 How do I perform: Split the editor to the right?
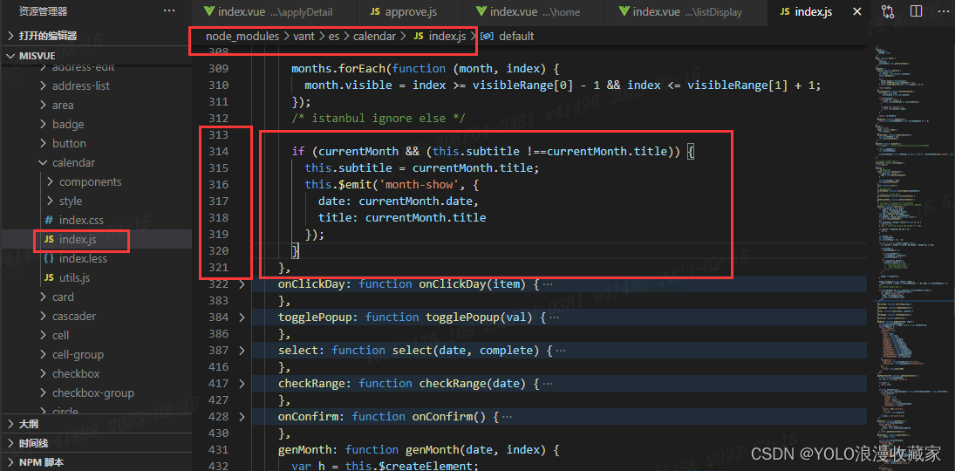[916, 11]
